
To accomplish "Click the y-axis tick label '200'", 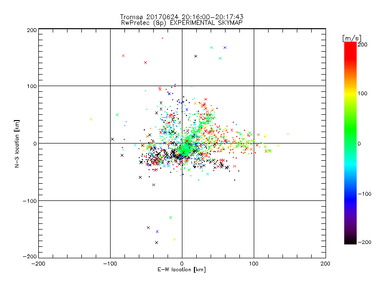I will click(x=32, y=30).
